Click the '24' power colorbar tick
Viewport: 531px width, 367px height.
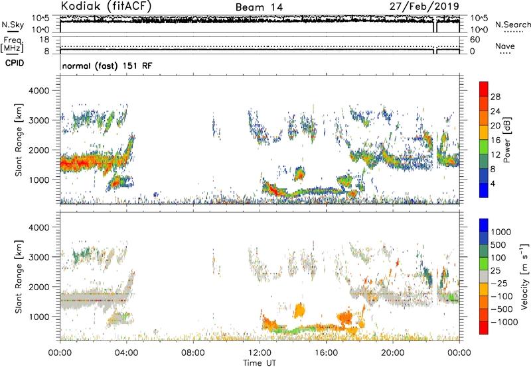[x=495, y=111]
